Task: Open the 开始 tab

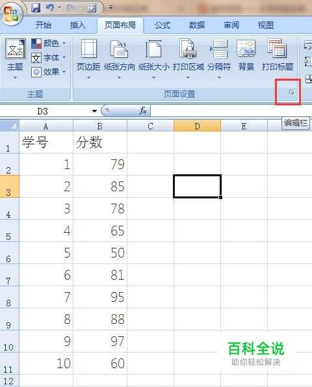Action: coord(44,25)
